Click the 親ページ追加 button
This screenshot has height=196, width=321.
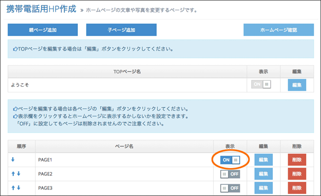[42, 30]
